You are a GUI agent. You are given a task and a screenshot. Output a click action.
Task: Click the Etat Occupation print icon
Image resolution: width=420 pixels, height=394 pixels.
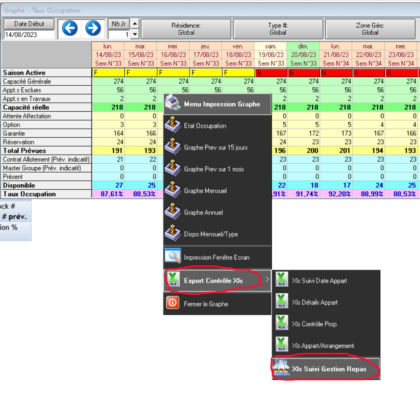coord(173,125)
